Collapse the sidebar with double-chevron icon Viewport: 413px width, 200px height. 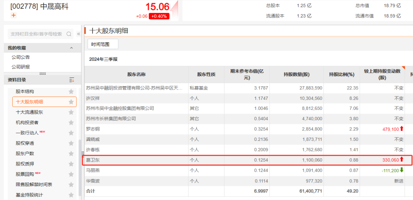[x=78, y=34]
